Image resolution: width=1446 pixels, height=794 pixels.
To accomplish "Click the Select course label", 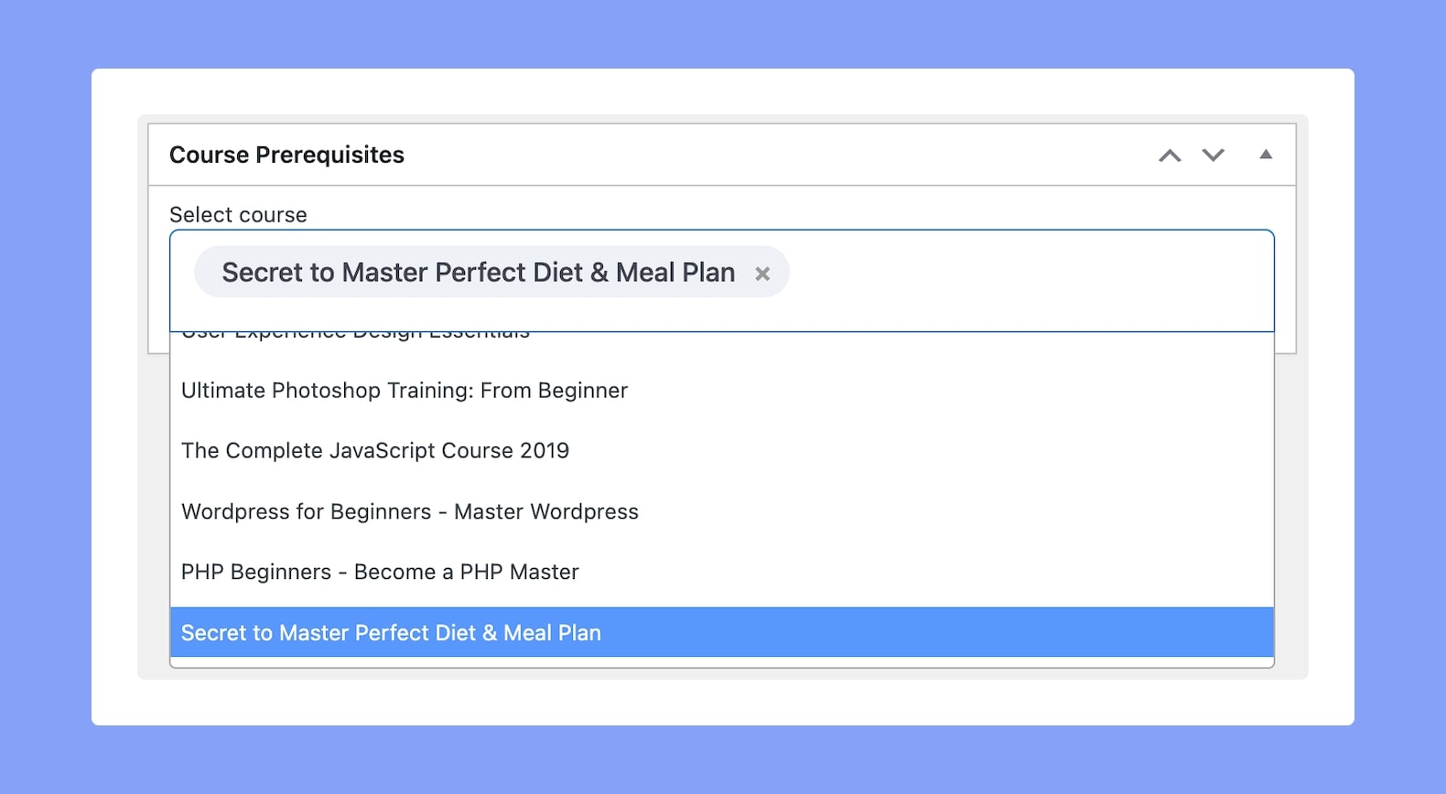I will click(238, 215).
